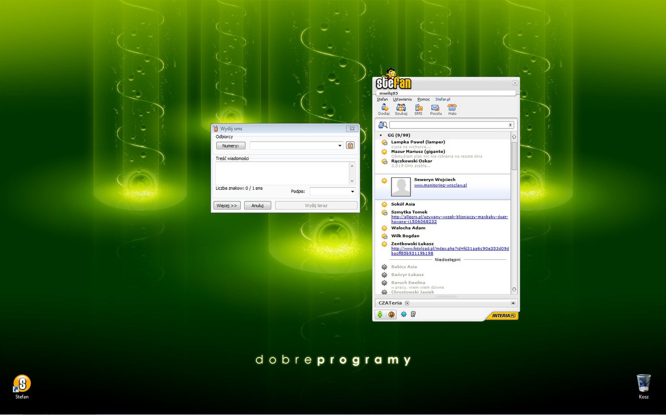Viewport: 666px width, 415px height.
Task: Click Seweryn Wojciech's avatar thumbnail
Action: pyautogui.click(x=401, y=187)
